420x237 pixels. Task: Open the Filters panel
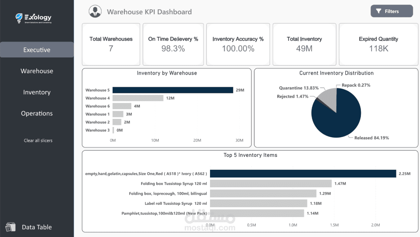tap(391, 11)
